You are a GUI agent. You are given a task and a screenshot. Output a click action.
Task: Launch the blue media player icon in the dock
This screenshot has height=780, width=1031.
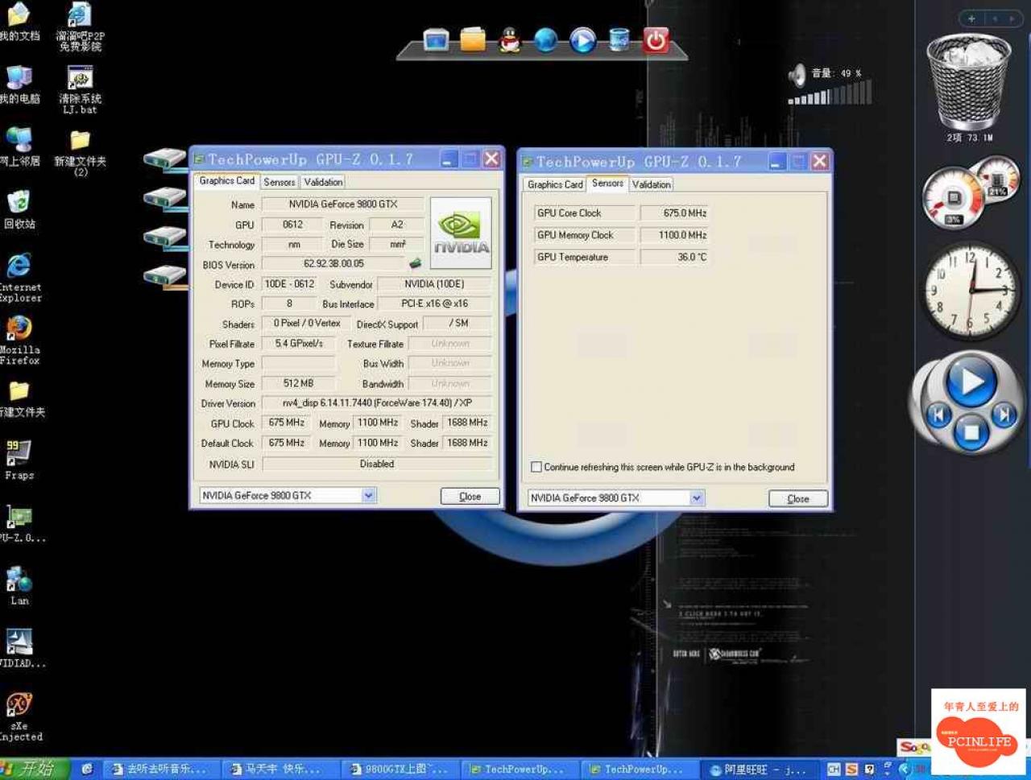[x=582, y=39]
